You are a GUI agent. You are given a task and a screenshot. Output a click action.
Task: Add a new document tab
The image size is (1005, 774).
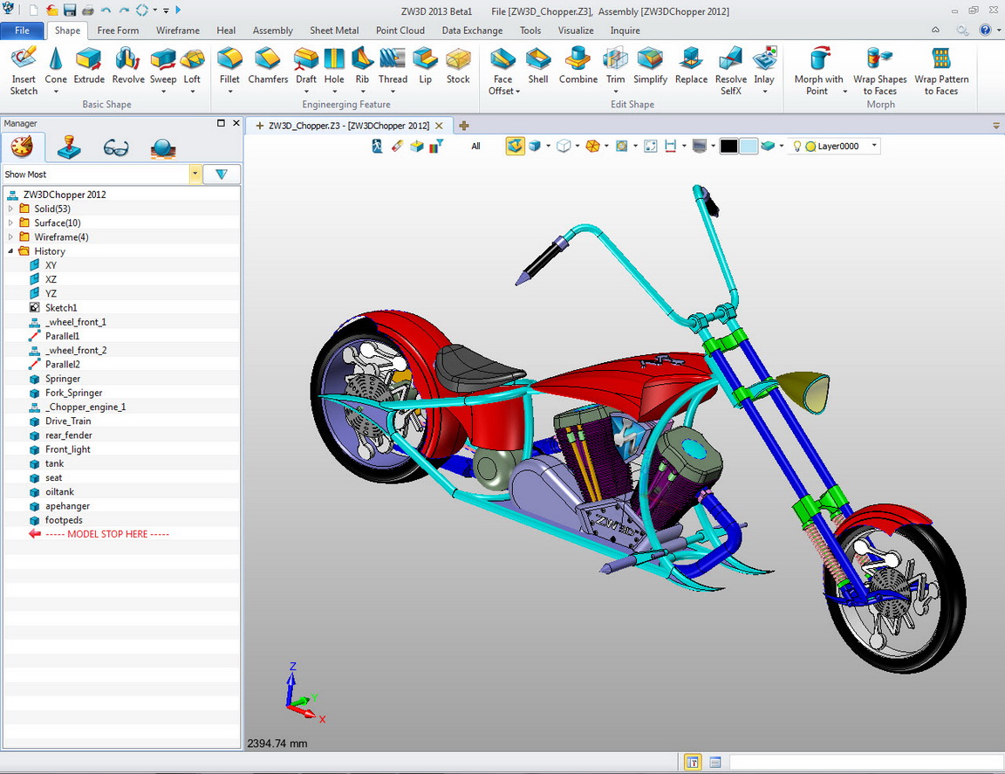click(x=463, y=126)
